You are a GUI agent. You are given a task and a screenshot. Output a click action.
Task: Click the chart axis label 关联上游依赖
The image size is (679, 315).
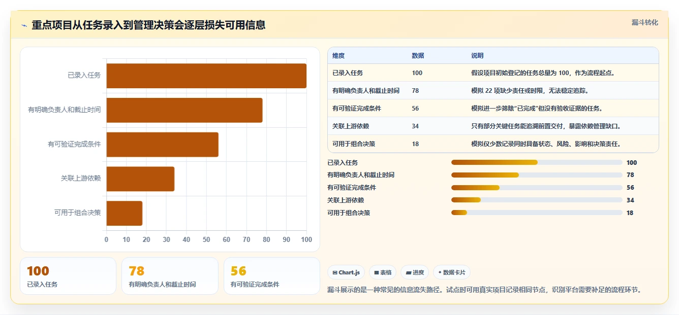click(x=81, y=179)
